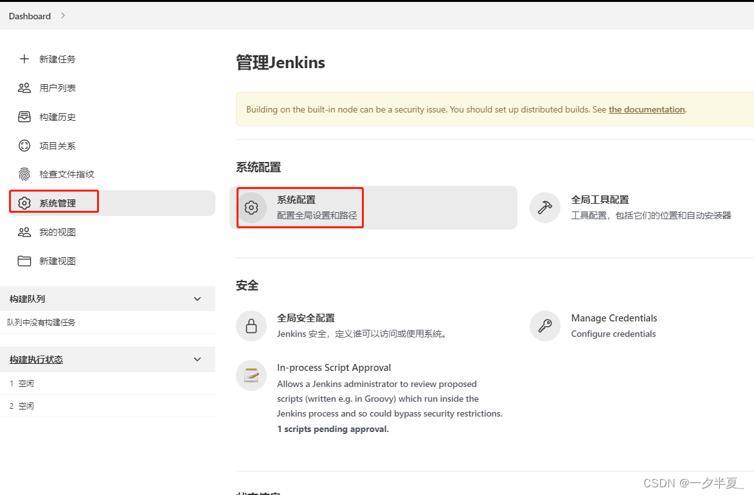This screenshot has height=495, width=754.
Task: Open the 全局安全配置 card title
Action: pyautogui.click(x=306, y=318)
